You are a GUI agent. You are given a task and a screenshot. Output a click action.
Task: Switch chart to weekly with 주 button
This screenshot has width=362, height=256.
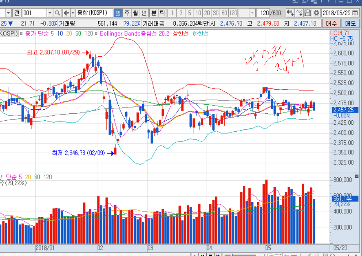[127, 13]
